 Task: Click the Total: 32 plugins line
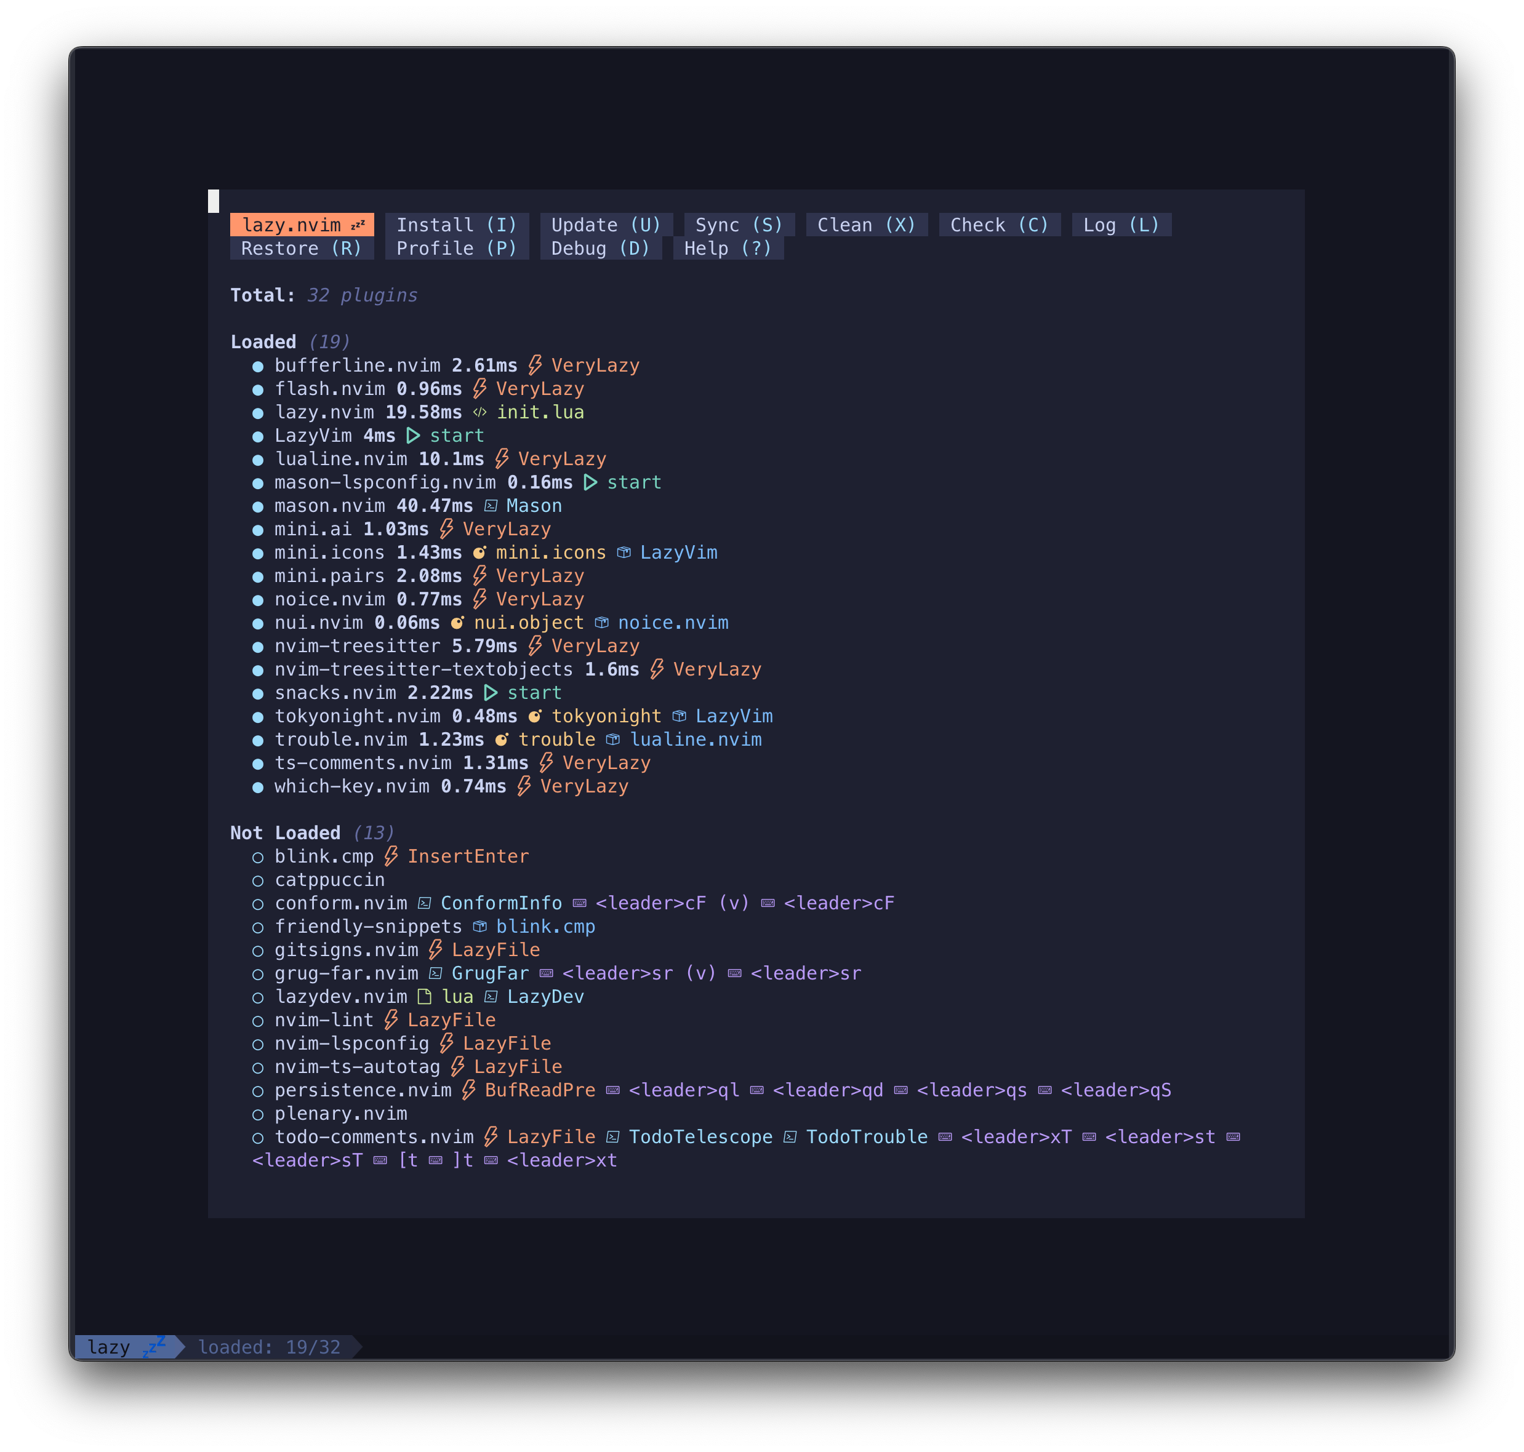click(324, 296)
